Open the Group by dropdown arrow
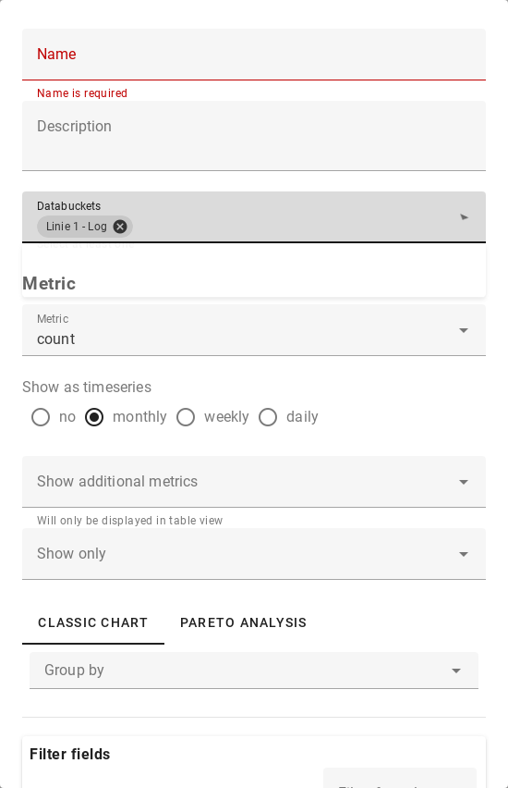 (x=456, y=671)
